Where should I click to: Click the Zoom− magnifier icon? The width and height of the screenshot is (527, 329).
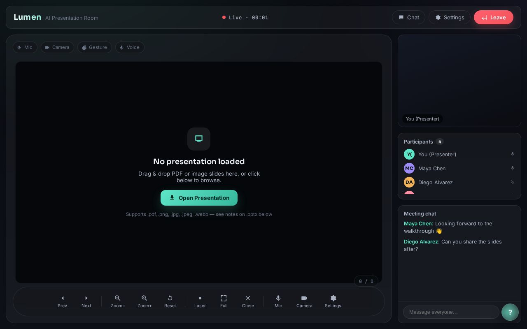point(118,298)
